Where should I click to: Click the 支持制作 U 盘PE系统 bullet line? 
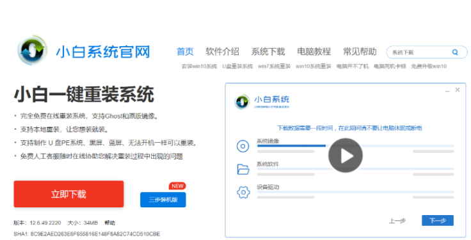[108, 143]
